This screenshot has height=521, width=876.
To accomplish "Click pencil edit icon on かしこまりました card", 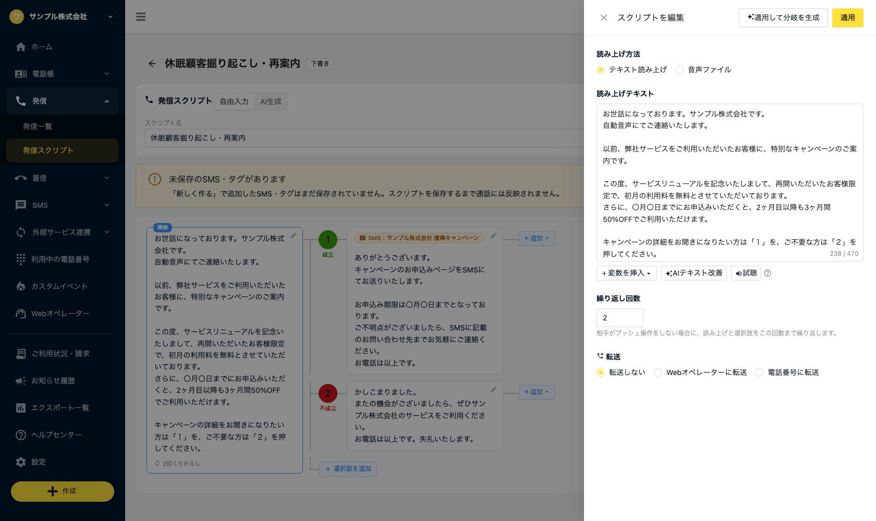I will point(493,390).
